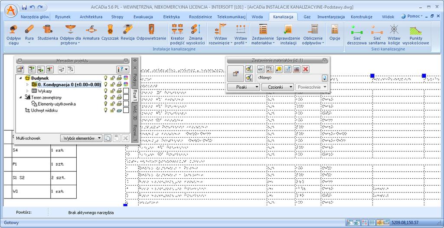Click the color swatch for Budynek row
444x228 pixels.
click(x=126, y=78)
